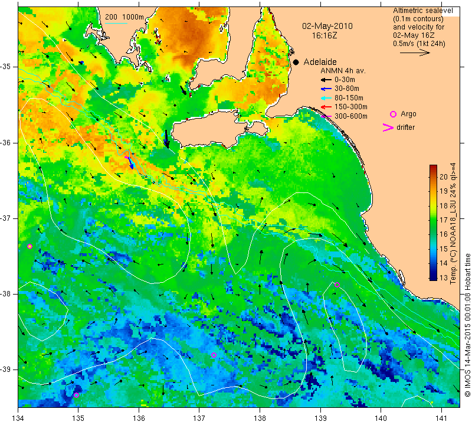Click the '0.5m/s (1kt 24h)' scale text
Screen dimensions: 472x425
tap(419, 44)
